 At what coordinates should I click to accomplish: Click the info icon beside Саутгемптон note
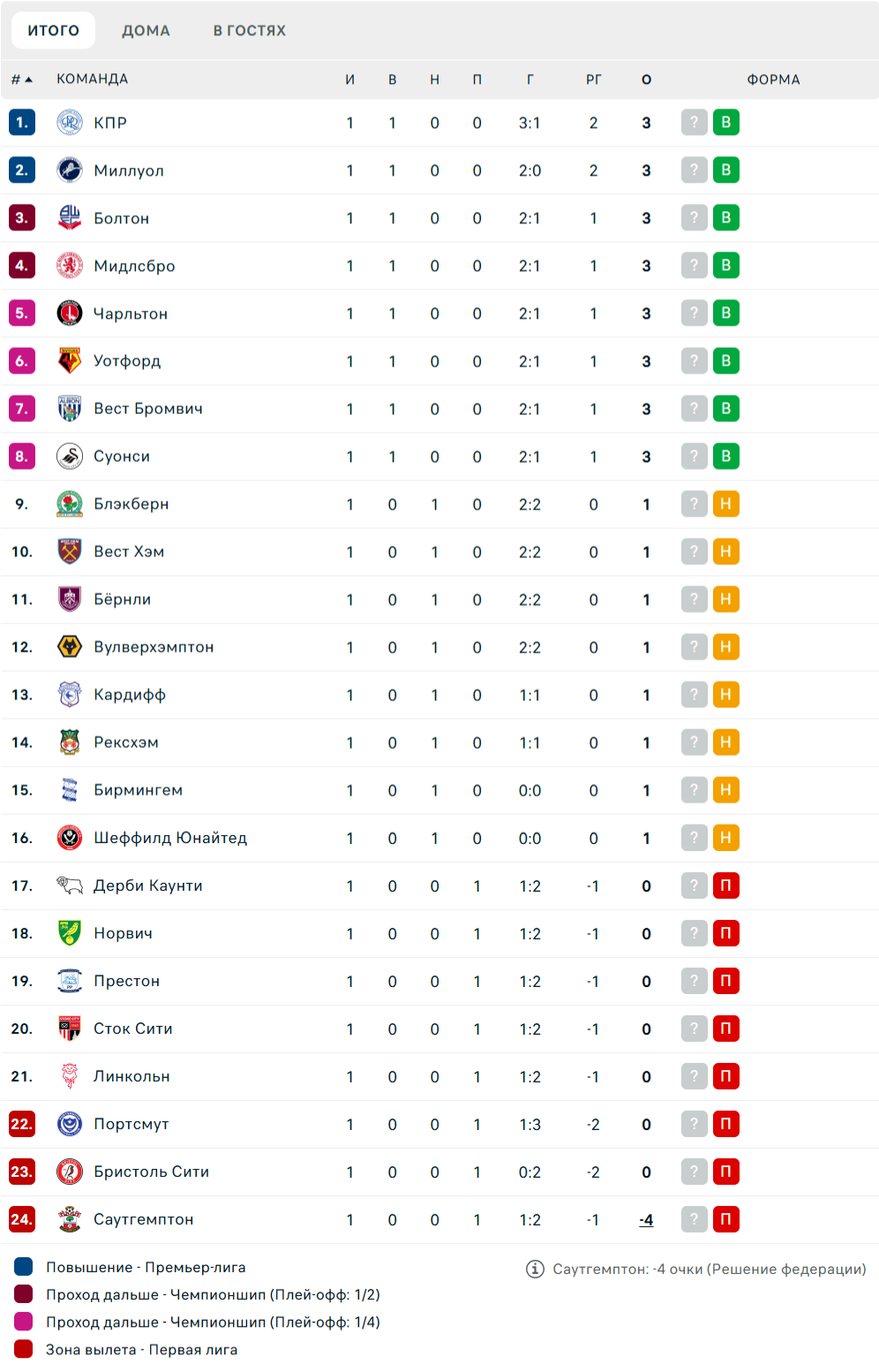pos(535,1269)
